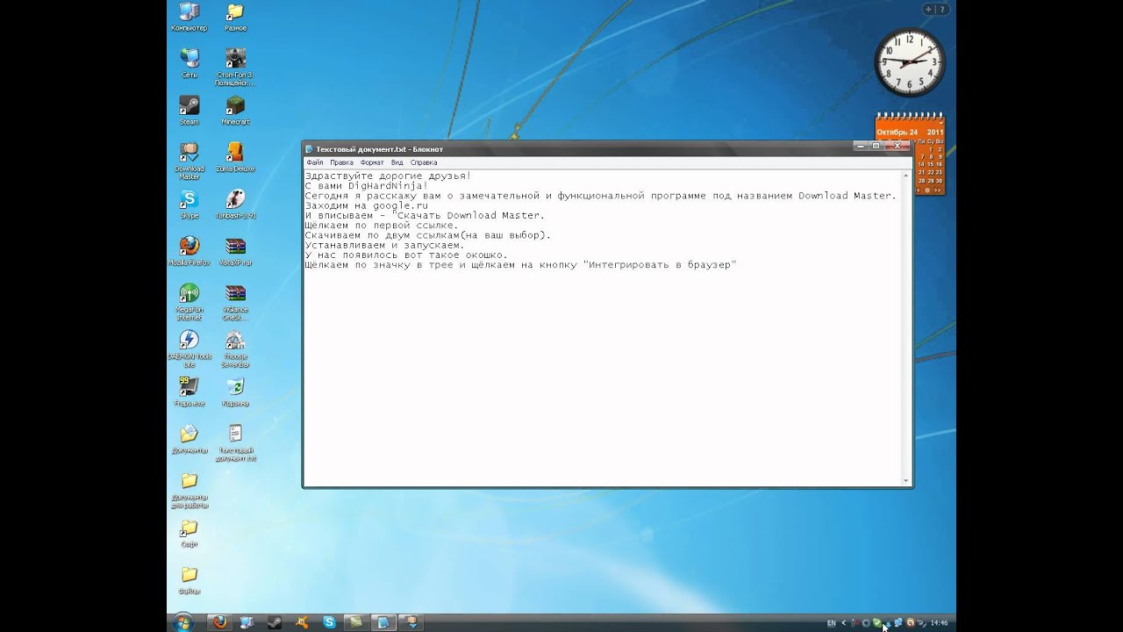Open Firefox from the taskbar
The width and height of the screenshot is (1123, 632).
coord(219,622)
